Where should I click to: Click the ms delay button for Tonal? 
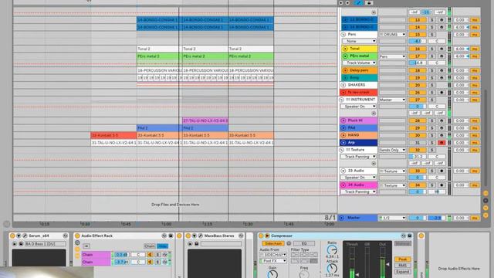click(475, 49)
